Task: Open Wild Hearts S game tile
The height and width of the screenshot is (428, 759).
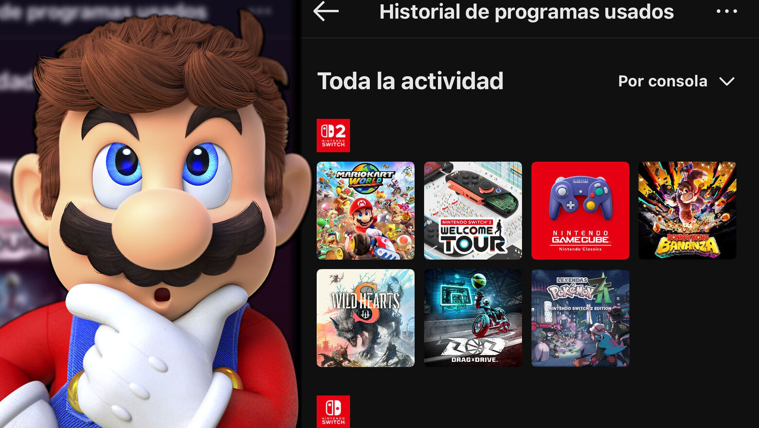Action: tap(365, 318)
